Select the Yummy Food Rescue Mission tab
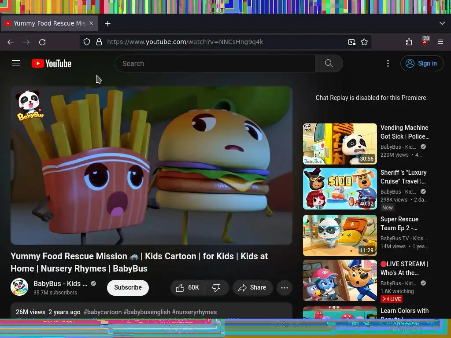The height and width of the screenshot is (338, 451). point(49,23)
